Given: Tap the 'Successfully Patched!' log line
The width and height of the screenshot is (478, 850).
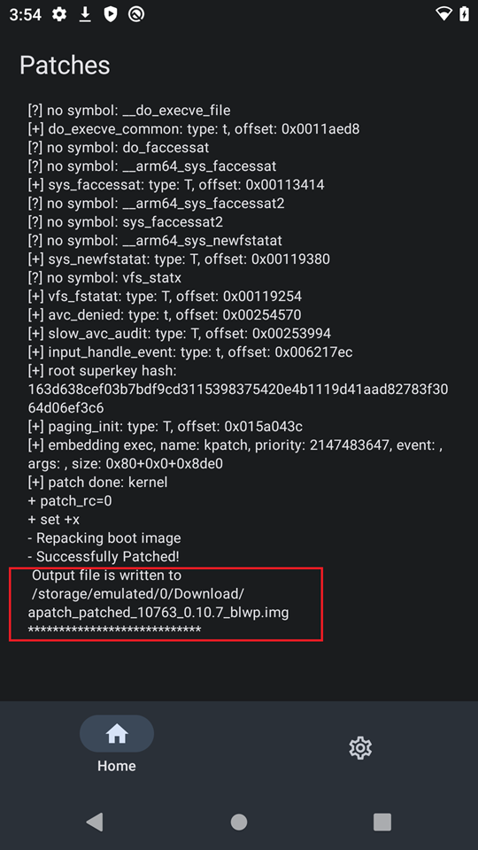Looking at the screenshot, I should 104,556.
